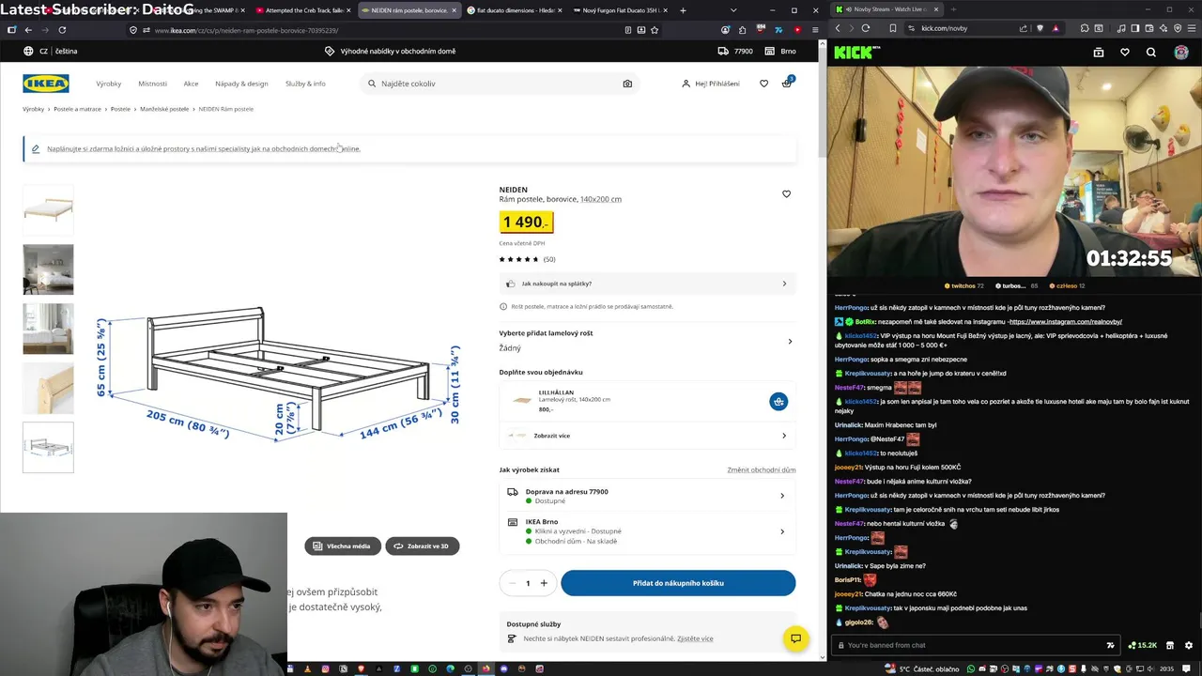This screenshot has height=676, width=1202.
Task: Click the IKEA search field
Action: (498, 84)
